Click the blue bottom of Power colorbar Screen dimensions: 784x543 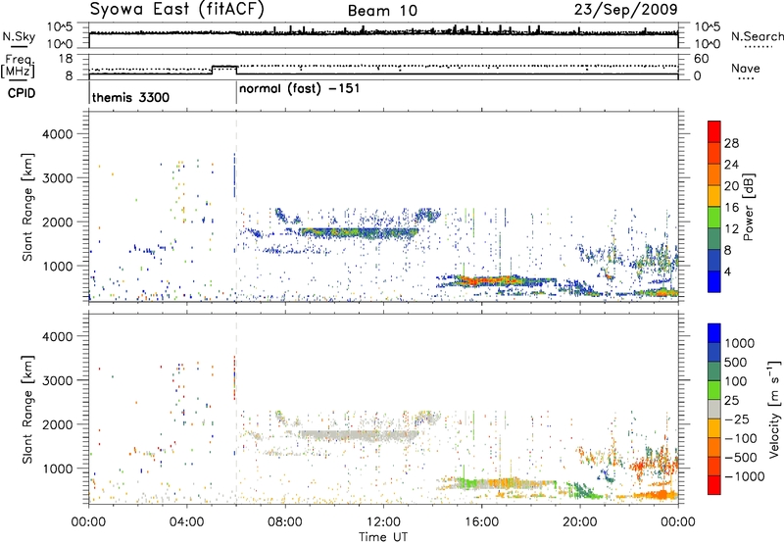pyautogui.click(x=714, y=281)
